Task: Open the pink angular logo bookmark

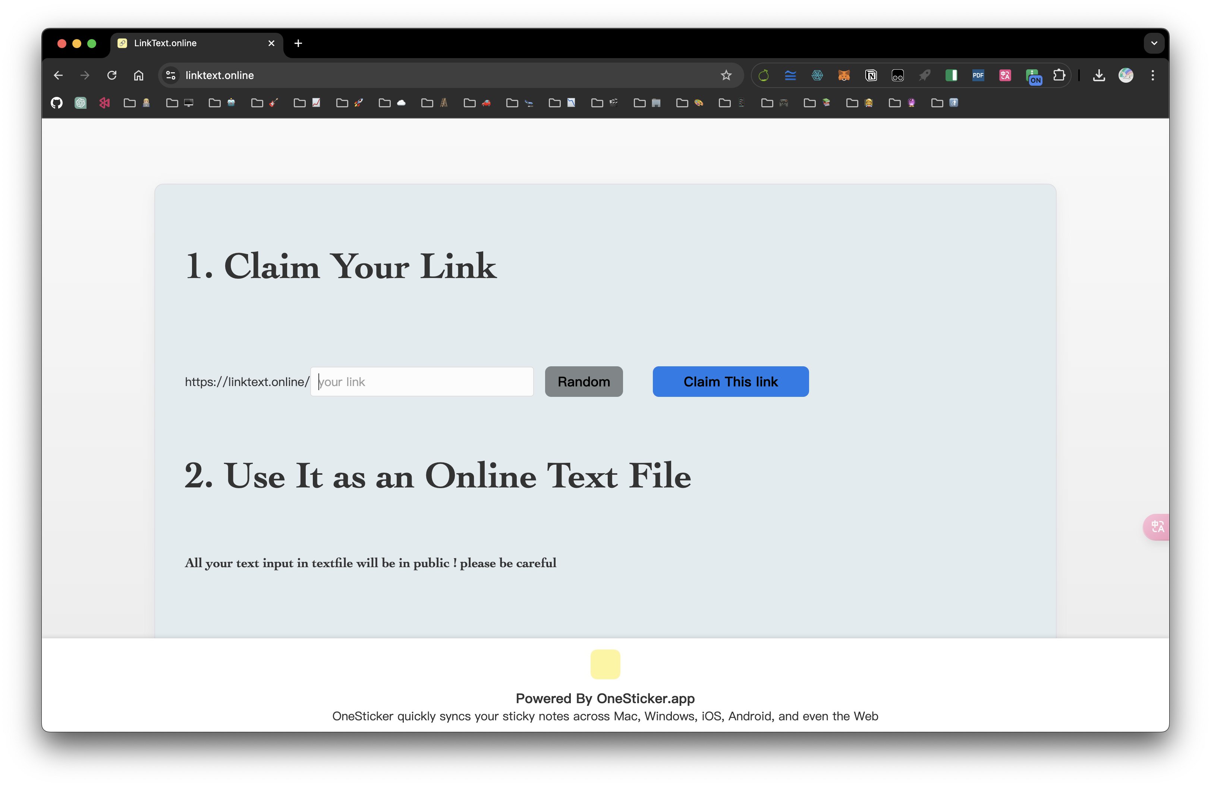Action: point(104,103)
